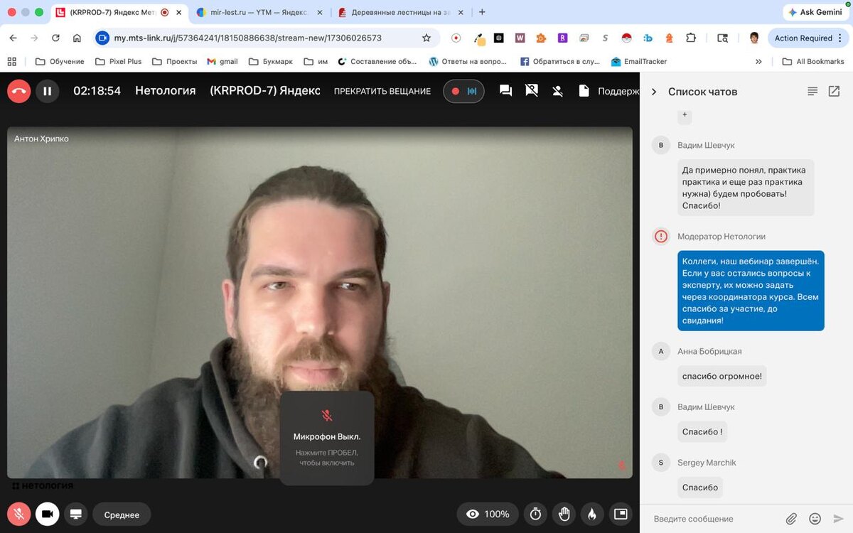Open the Обучение bookmarks folder

(x=60, y=62)
